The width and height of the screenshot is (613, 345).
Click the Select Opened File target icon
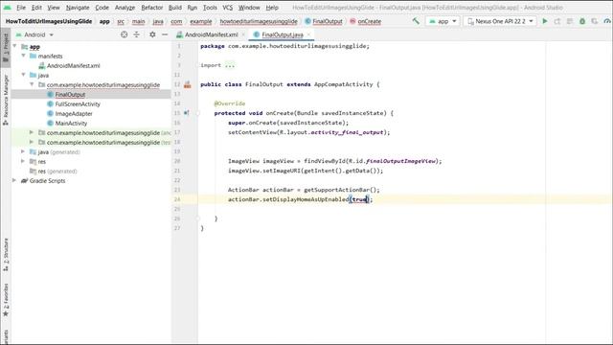tap(124, 34)
